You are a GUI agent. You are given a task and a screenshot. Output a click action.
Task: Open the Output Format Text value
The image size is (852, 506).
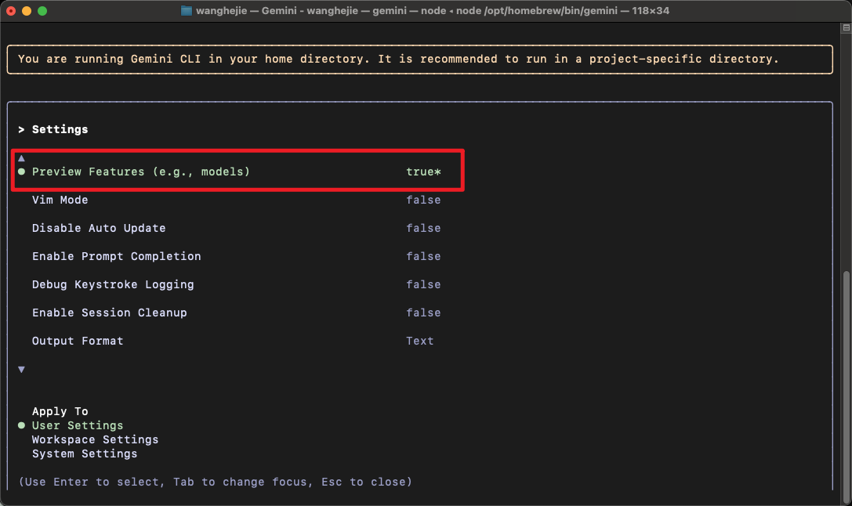coord(420,341)
